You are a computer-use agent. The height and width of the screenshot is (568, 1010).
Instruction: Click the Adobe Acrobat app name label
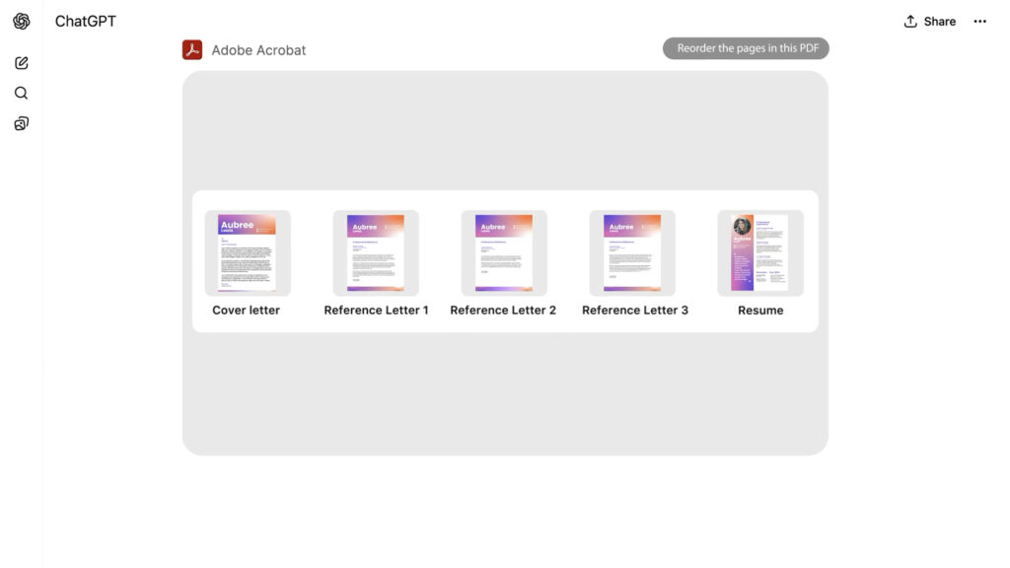[258, 50]
